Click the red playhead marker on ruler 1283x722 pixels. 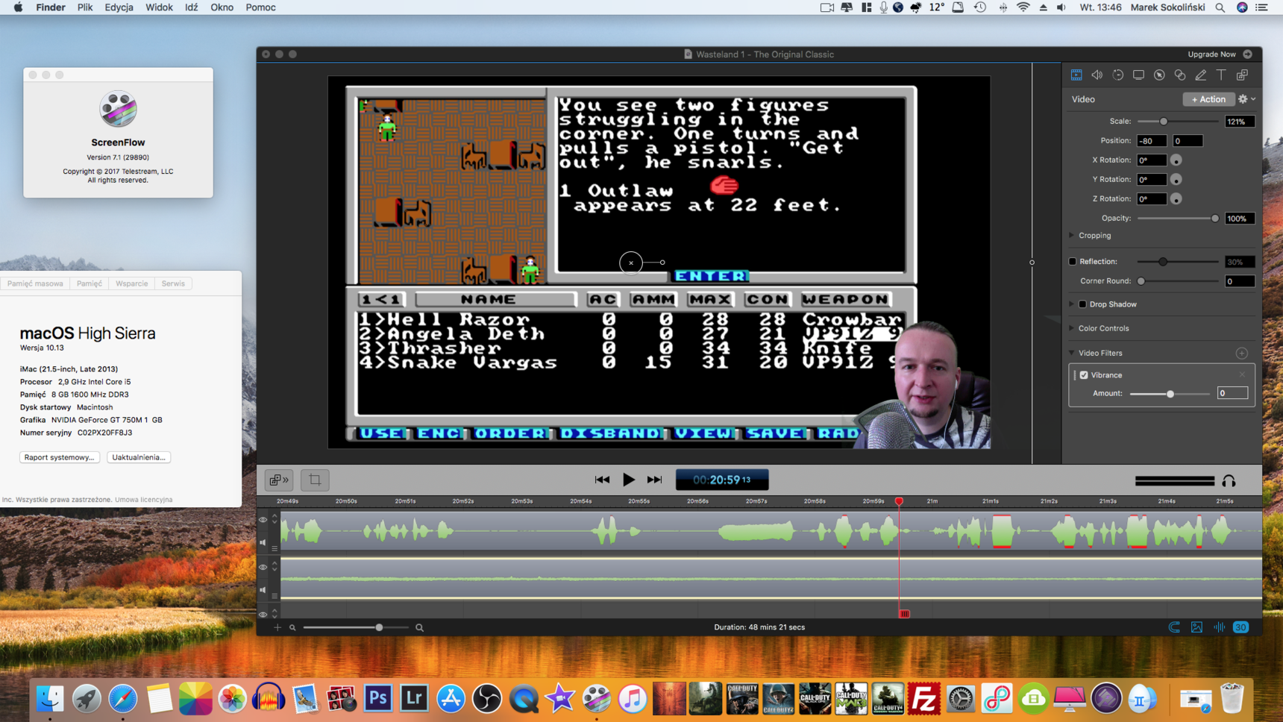[899, 501]
